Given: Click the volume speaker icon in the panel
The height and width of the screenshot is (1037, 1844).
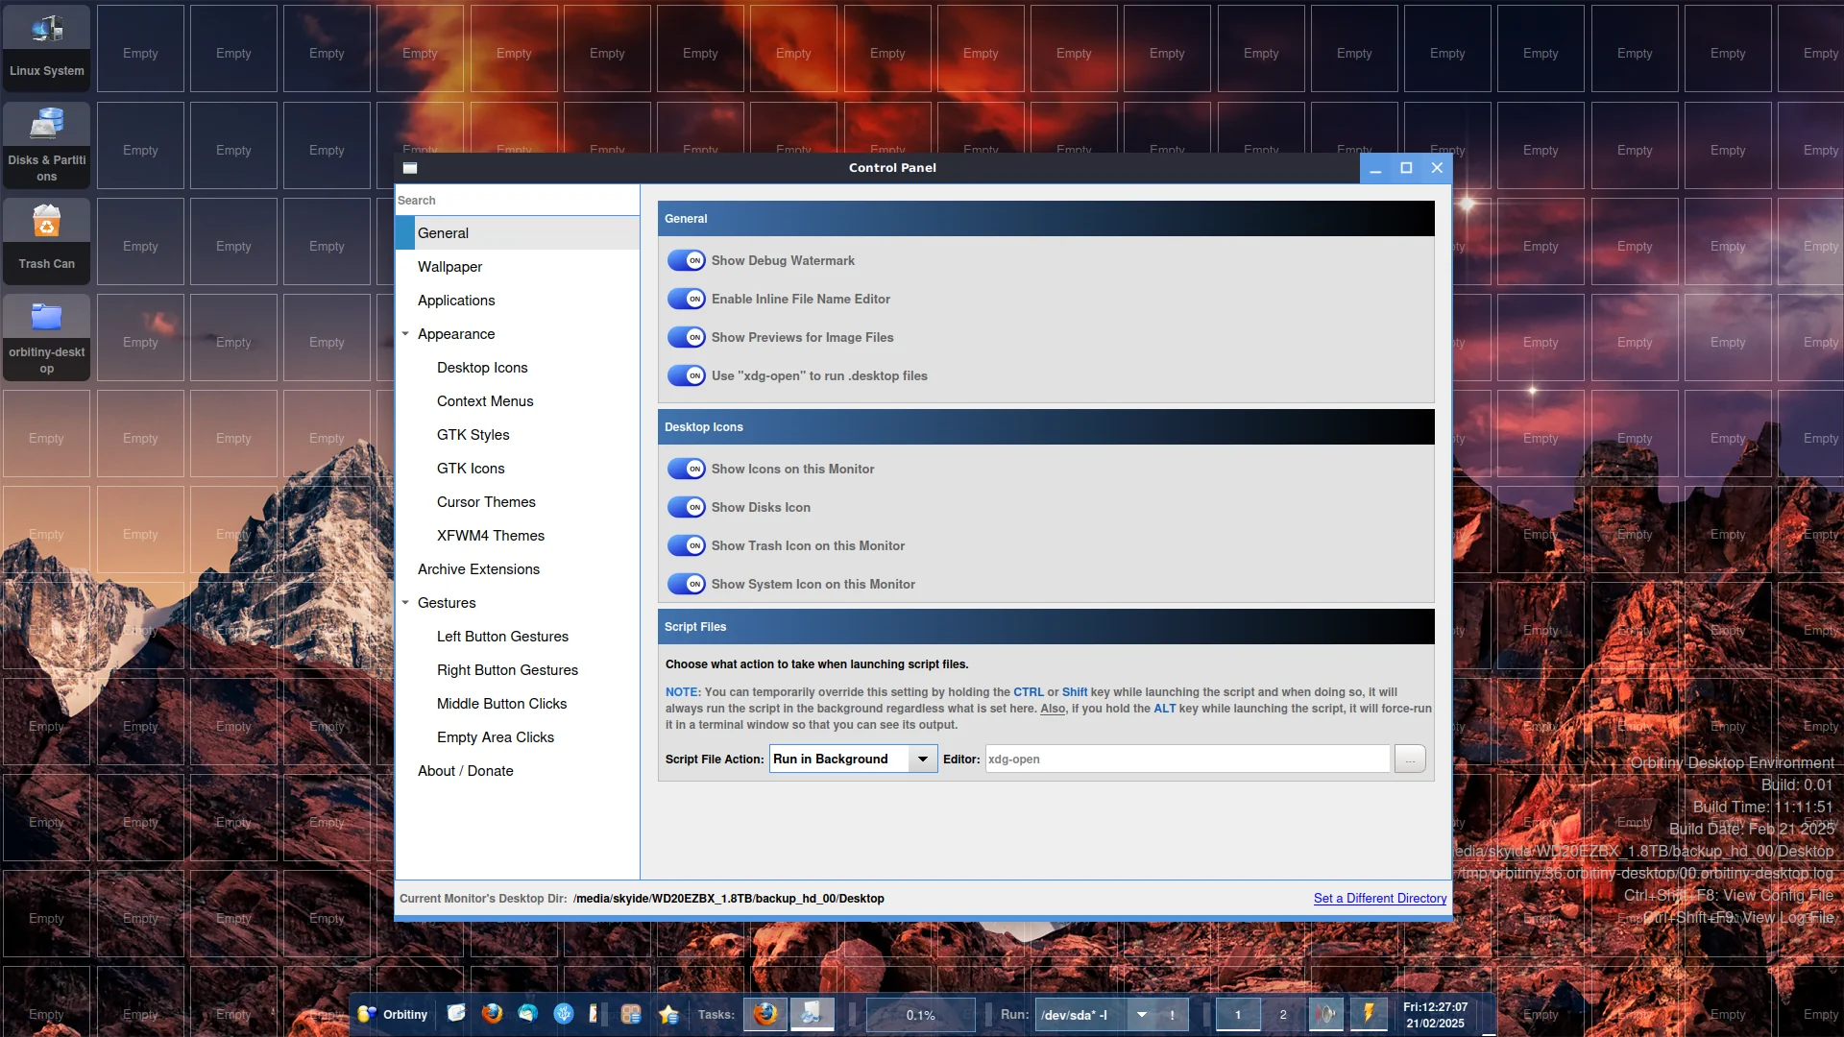Looking at the screenshot, I should click(x=1326, y=1014).
